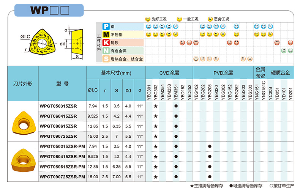Click the 7.00 thickness value

pyautogui.click(x=117, y=177)
